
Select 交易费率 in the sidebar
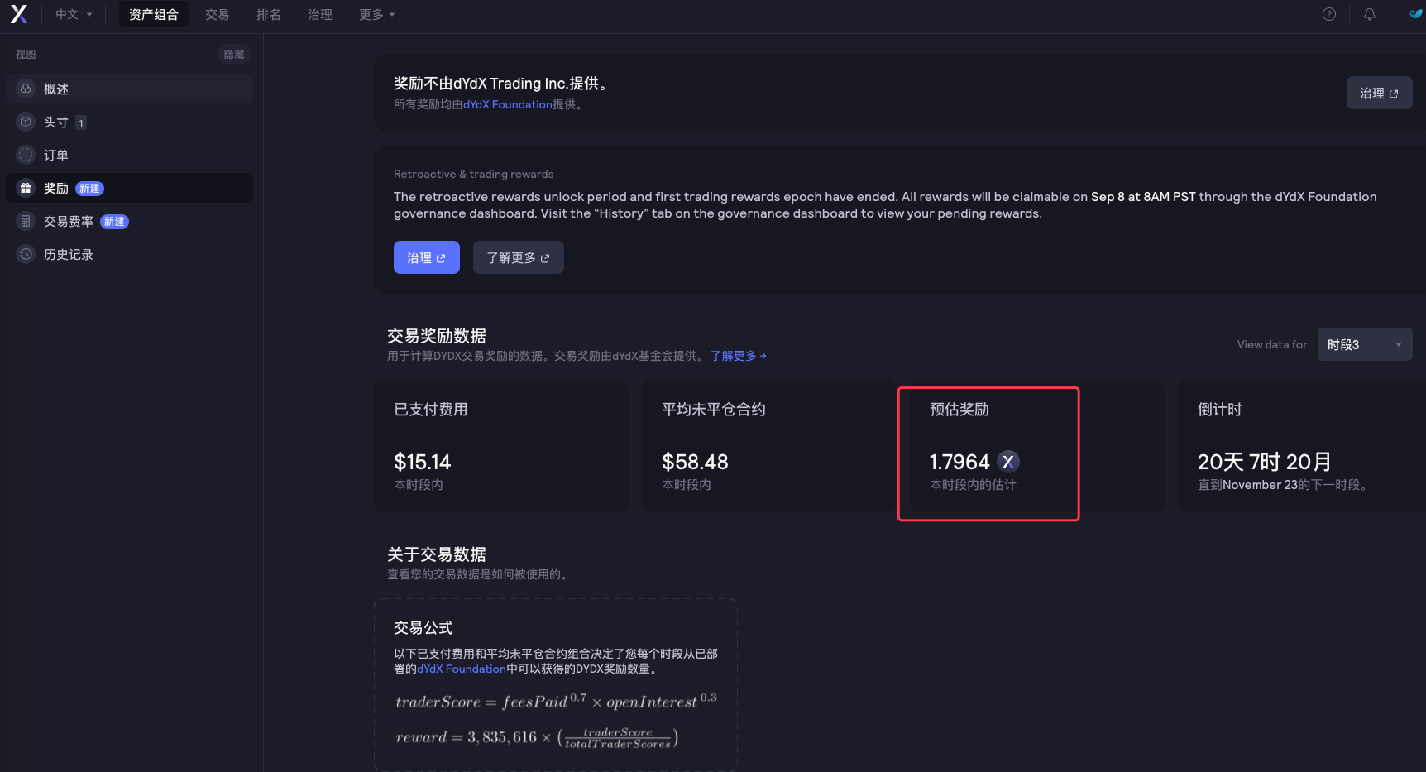(x=129, y=221)
